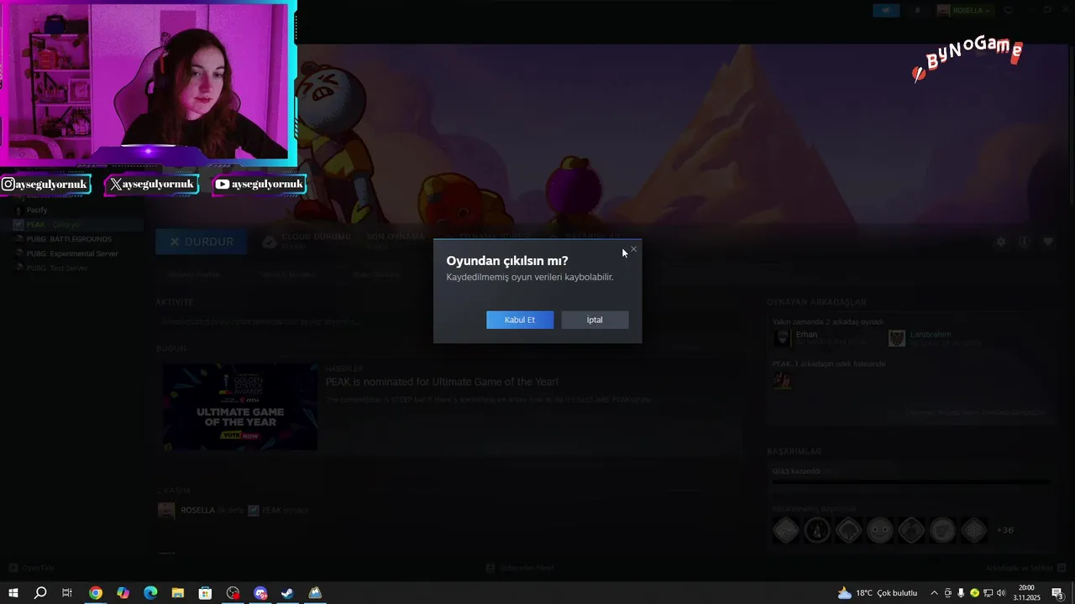Open File Explorer from the taskbar
The height and width of the screenshot is (604, 1075).
[x=178, y=593]
